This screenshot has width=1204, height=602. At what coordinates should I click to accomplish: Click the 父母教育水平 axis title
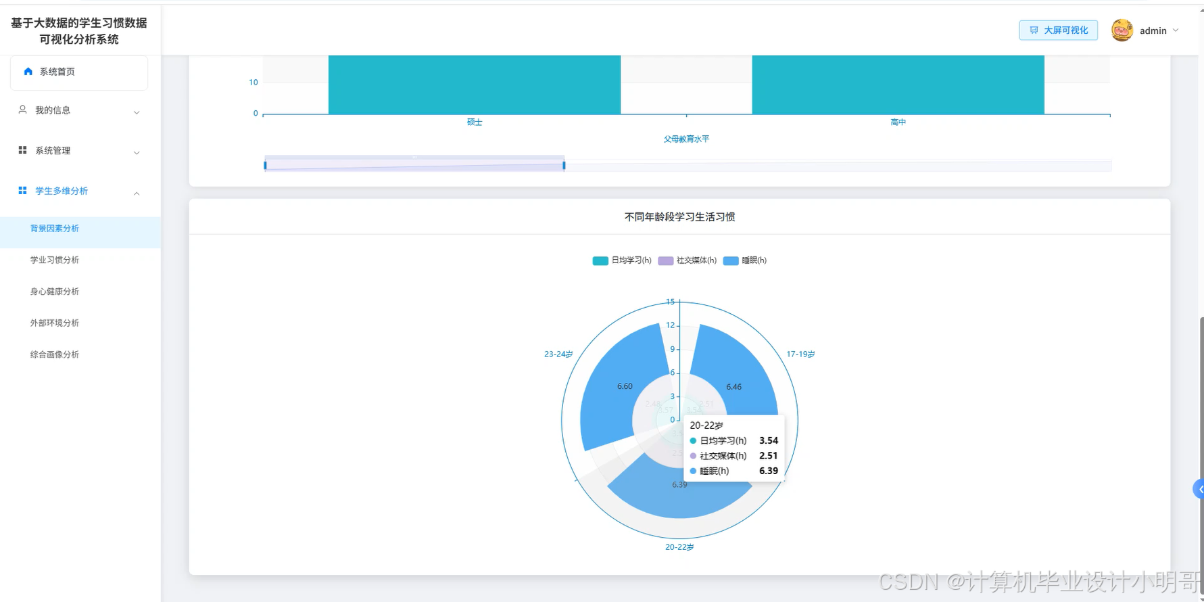pos(686,139)
